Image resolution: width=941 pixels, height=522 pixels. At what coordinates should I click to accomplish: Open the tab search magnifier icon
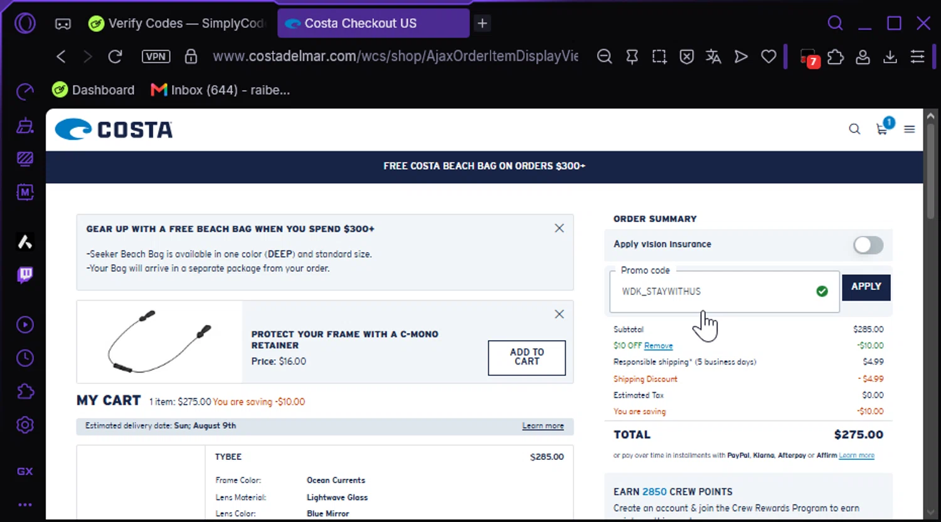835,24
